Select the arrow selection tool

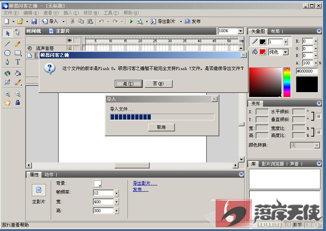(x=7, y=33)
